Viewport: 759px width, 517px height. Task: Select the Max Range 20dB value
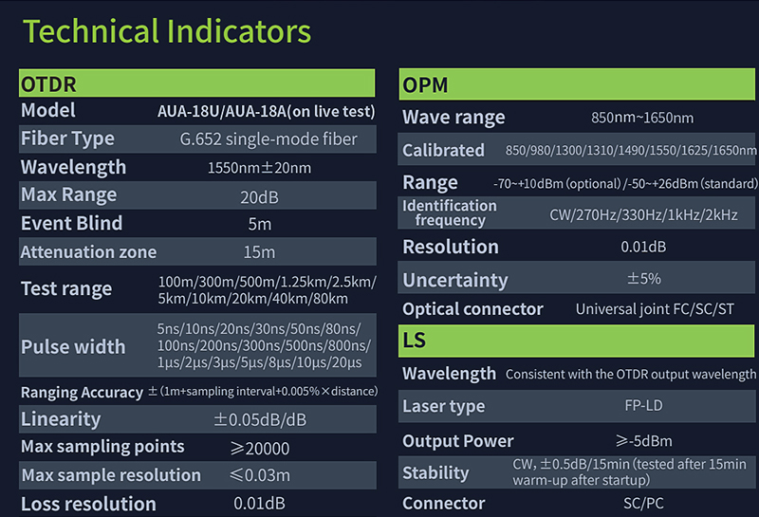(x=258, y=197)
